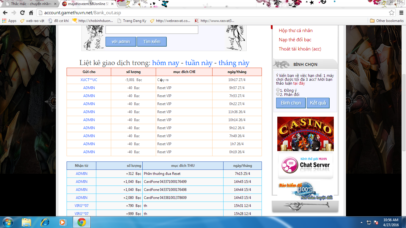The image size is (406, 228).
Task: Go back to the previous page
Action: coord(5,13)
